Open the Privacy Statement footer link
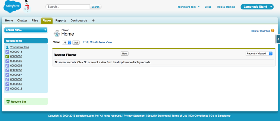280x121 pixels. coord(135,116)
